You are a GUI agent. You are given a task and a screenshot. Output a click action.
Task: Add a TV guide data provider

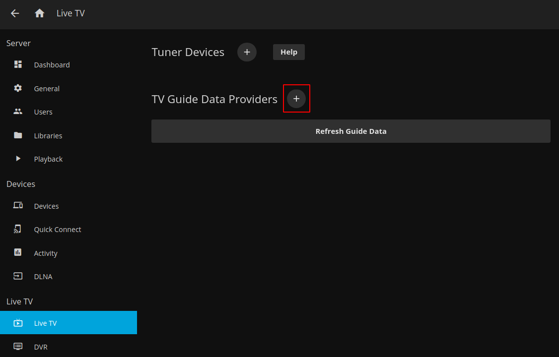296,99
